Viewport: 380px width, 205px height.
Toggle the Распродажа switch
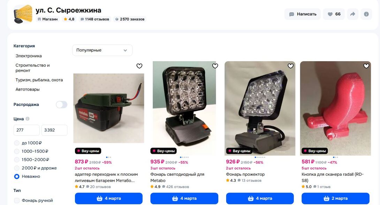coord(61,104)
